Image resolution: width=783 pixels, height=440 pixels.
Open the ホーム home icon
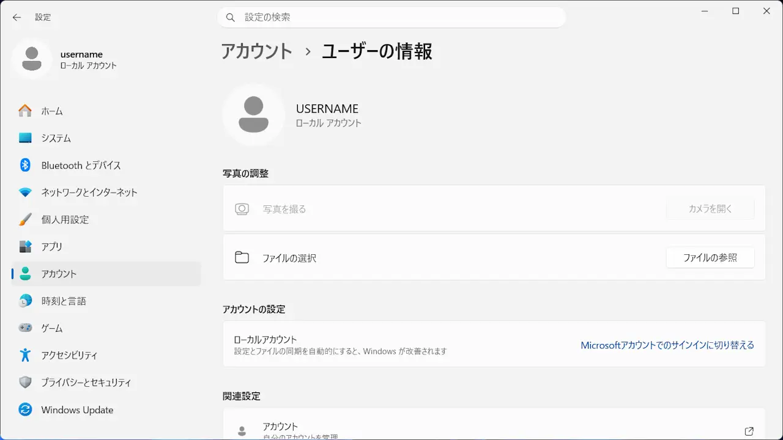click(25, 111)
